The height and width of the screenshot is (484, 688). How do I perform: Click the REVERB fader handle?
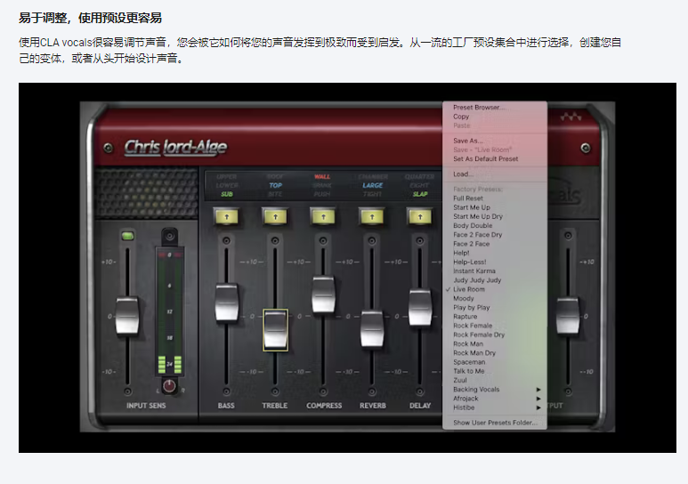click(x=372, y=328)
